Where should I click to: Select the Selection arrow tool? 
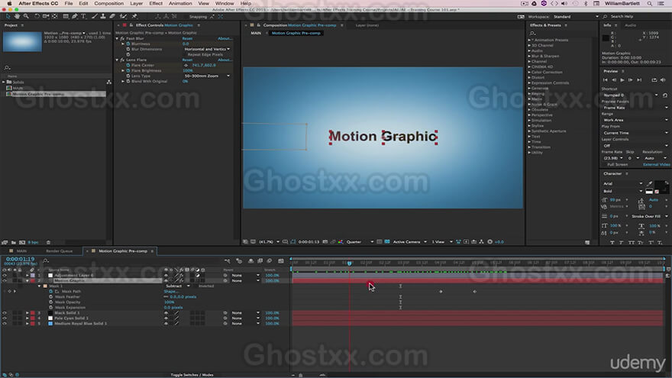(x=8, y=16)
